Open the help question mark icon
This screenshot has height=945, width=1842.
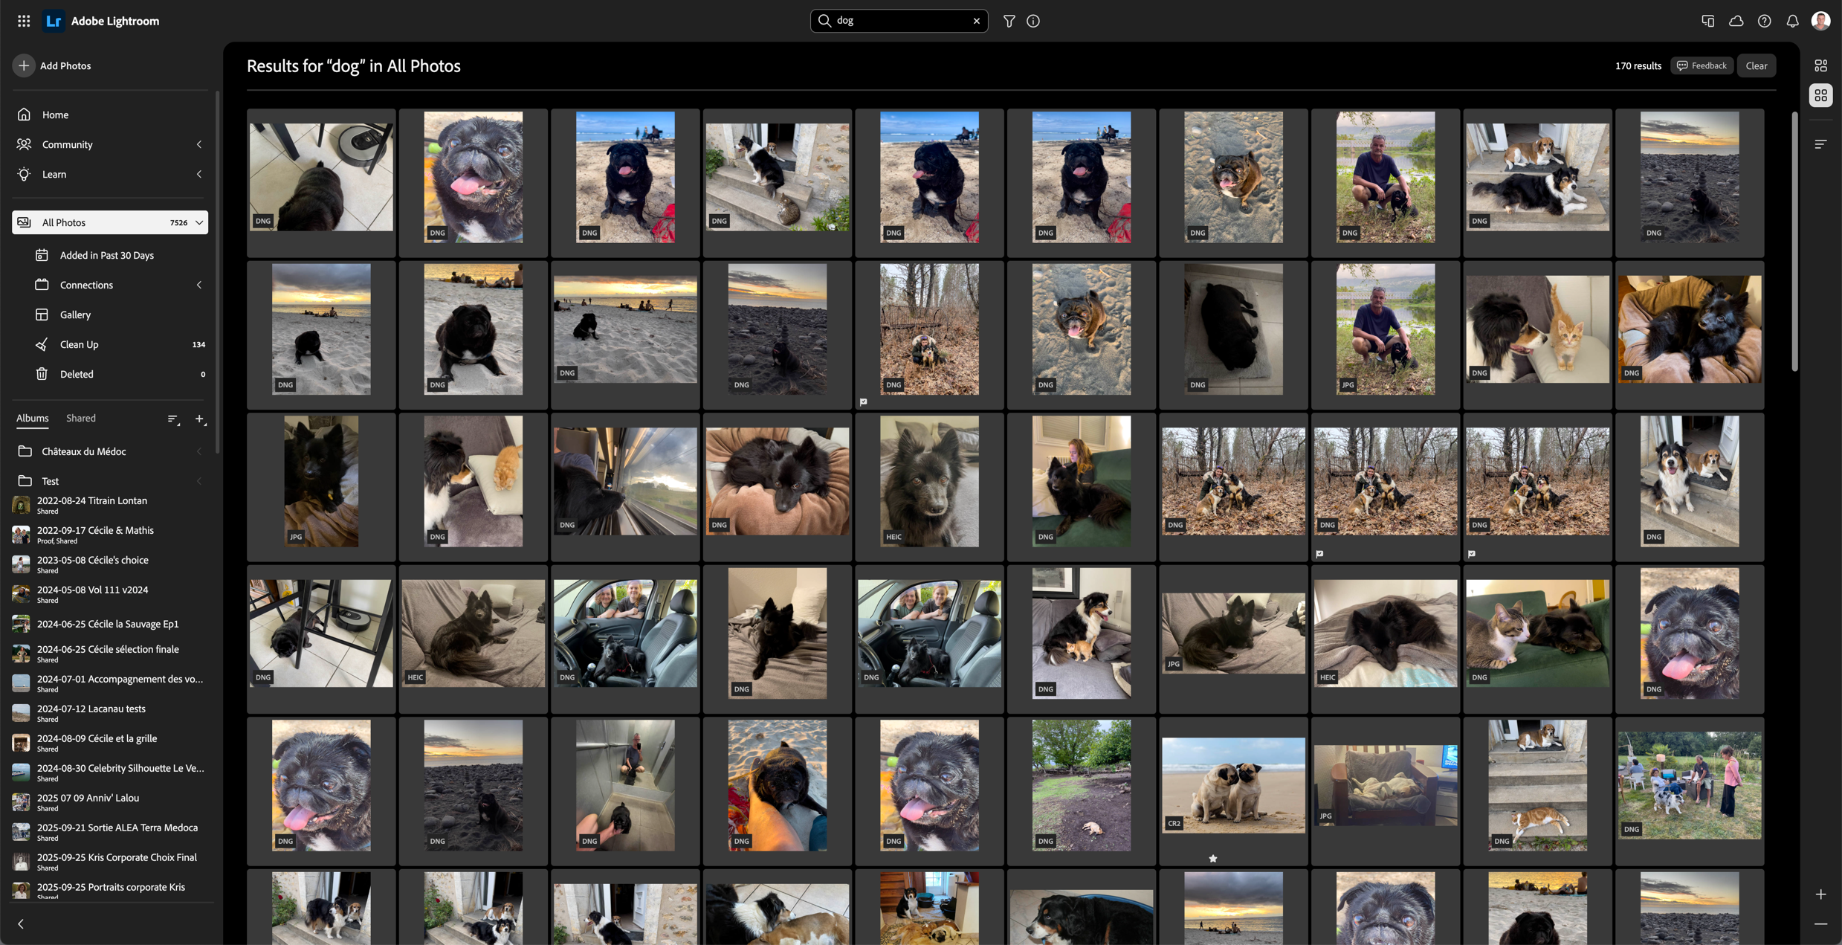[x=1764, y=21]
